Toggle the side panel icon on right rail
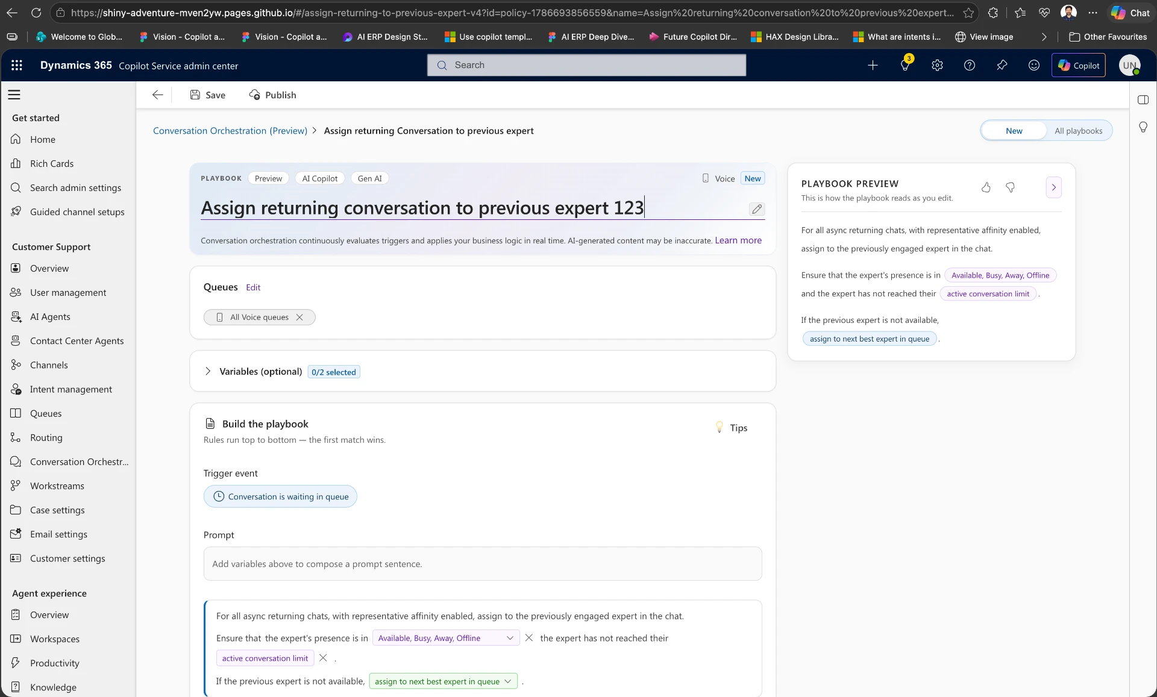1157x697 pixels. click(x=1143, y=99)
